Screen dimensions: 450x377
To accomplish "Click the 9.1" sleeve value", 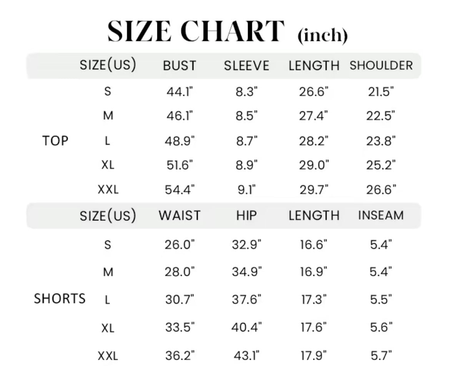I will coord(247,190).
